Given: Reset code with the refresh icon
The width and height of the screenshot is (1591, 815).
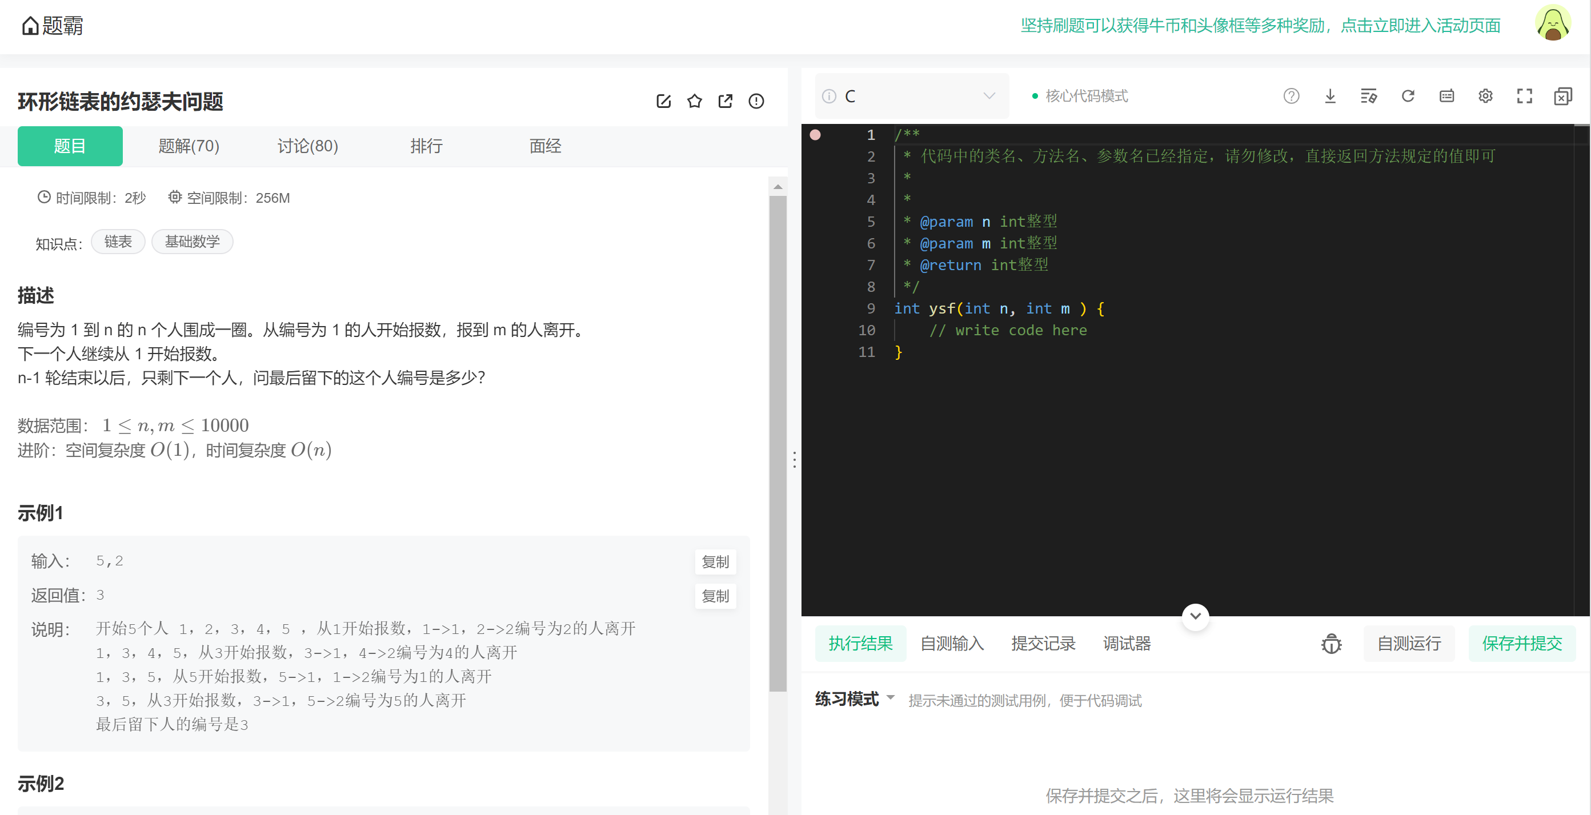Looking at the screenshot, I should click(1408, 96).
